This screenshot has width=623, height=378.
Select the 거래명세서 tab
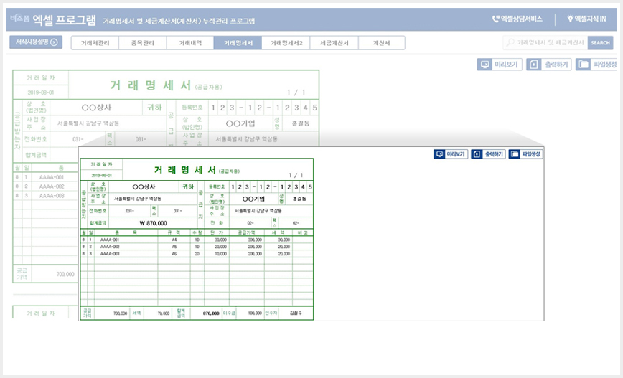click(238, 43)
